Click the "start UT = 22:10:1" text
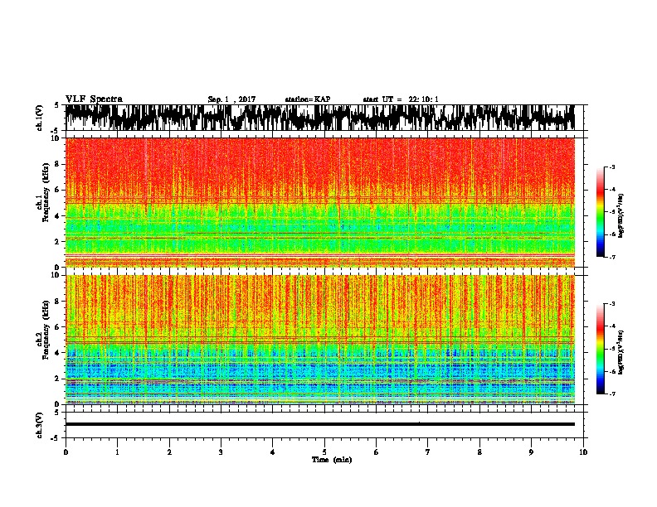Viewport: 657px width, 507px height. [401, 99]
